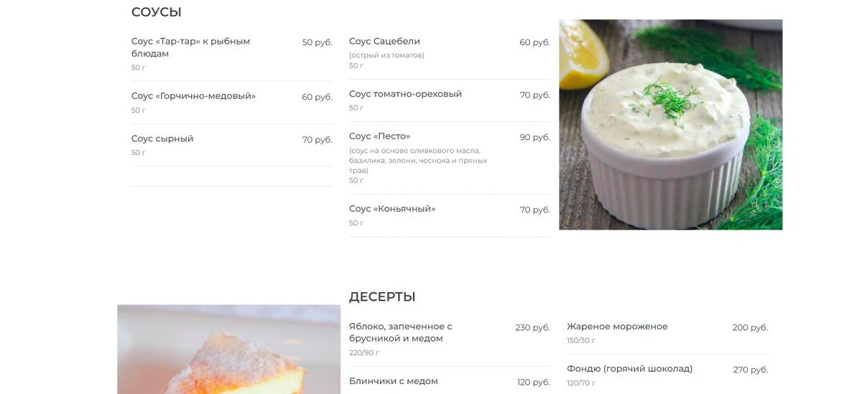Image resolution: width=862 pixels, height=394 pixels.
Task: Click the 90 руб. price of Песто
Action: coord(534,137)
